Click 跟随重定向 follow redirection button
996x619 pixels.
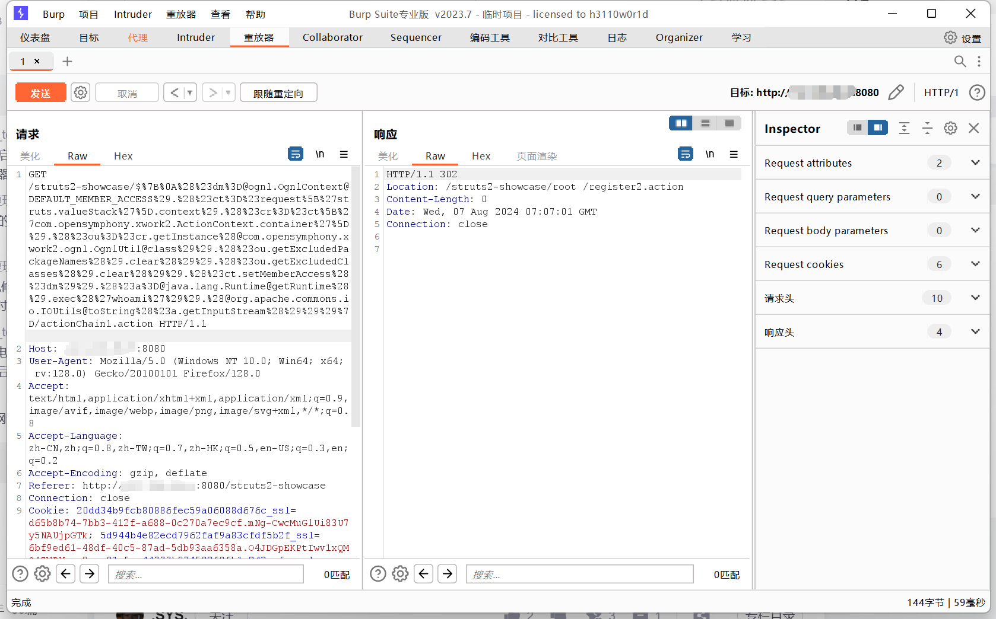278,92
